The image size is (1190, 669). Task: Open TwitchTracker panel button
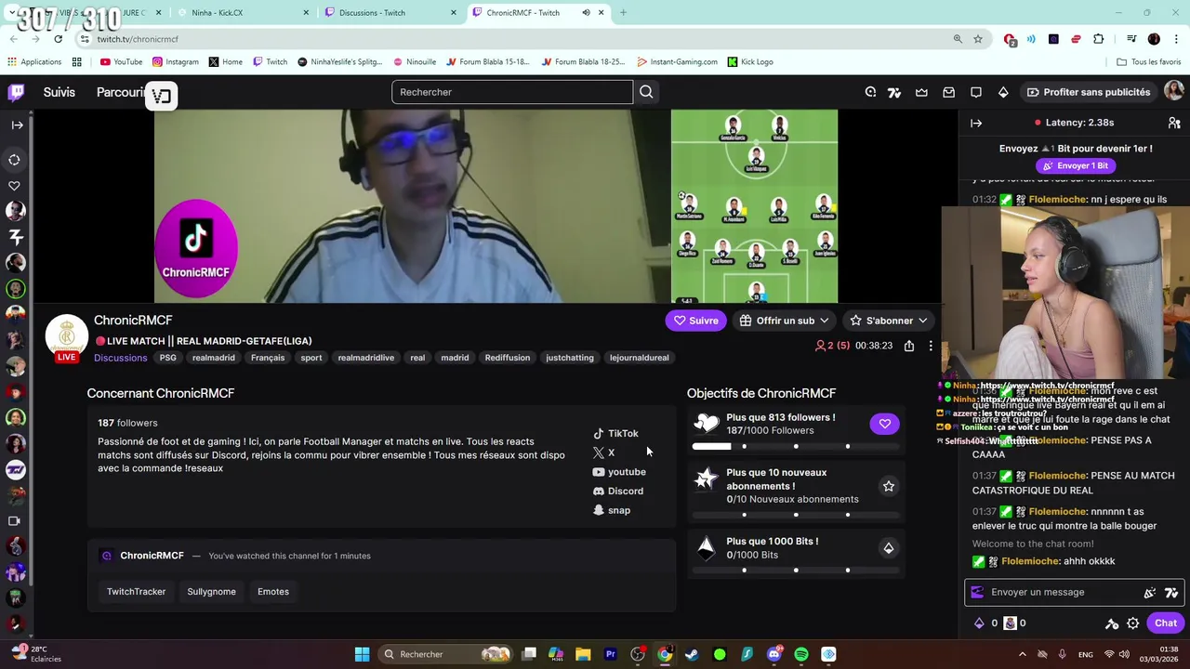[136, 592]
